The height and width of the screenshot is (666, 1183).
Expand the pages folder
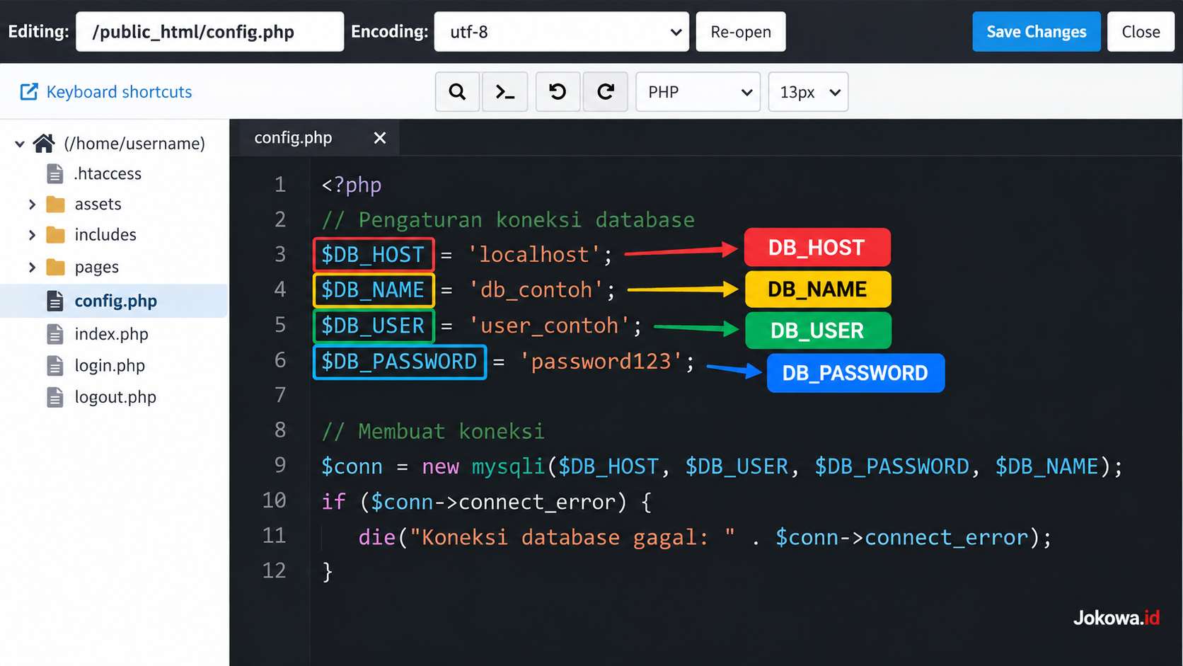pos(32,267)
